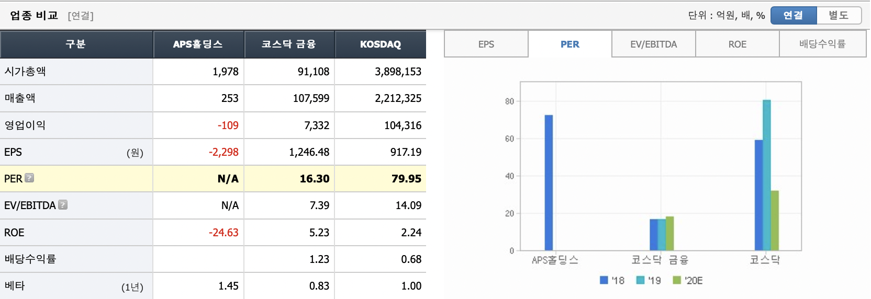The image size is (871, 299).
Task: Click the 코스닥 금융 PER value 16.30
Action: pyautogui.click(x=315, y=179)
